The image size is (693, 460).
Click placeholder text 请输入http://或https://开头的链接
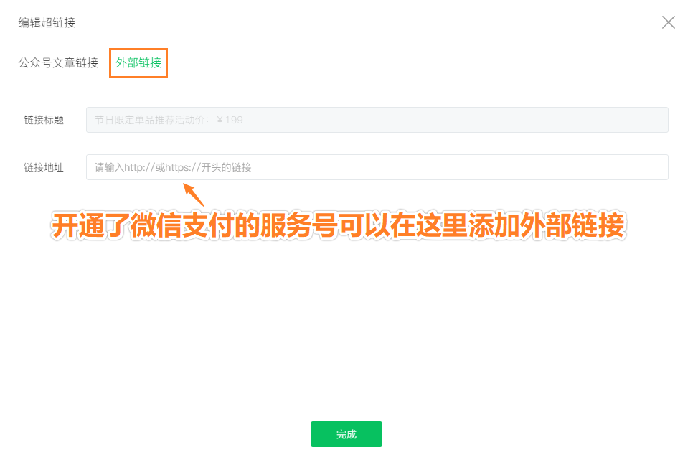coord(173,167)
